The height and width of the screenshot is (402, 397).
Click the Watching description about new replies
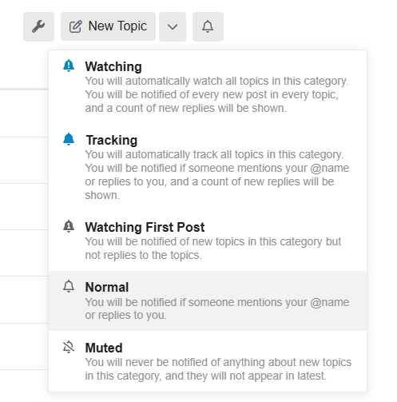coord(216,94)
